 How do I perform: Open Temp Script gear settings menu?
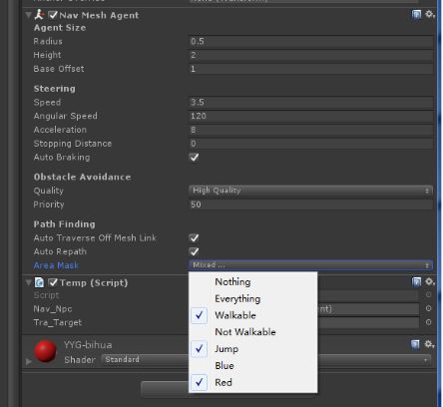click(x=430, y=282)
